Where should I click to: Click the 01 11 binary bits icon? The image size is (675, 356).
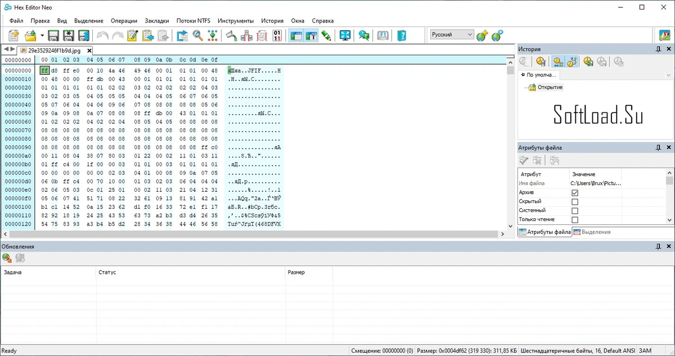(x=277, y=35)
